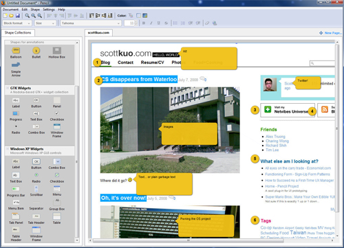344x248 pixels.
Task: Toggle strikethrough text formatting
Action: (166, 23)
